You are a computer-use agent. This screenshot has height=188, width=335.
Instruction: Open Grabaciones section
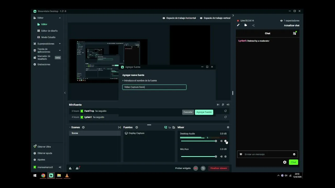(44, 64)
